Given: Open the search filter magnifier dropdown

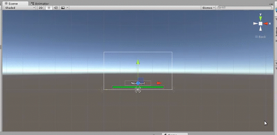Looking at the screenshot, I should (x=220, y=8).
